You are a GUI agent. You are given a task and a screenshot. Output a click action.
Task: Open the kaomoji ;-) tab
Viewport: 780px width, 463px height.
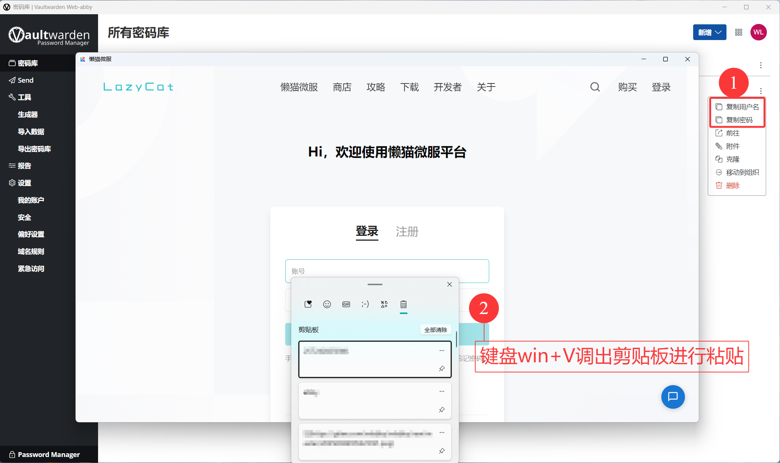pos(365,304)
